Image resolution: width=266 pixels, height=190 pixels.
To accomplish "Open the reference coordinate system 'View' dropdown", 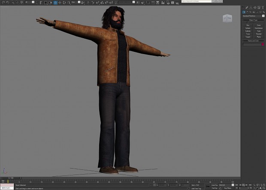I will coord(76,2).
